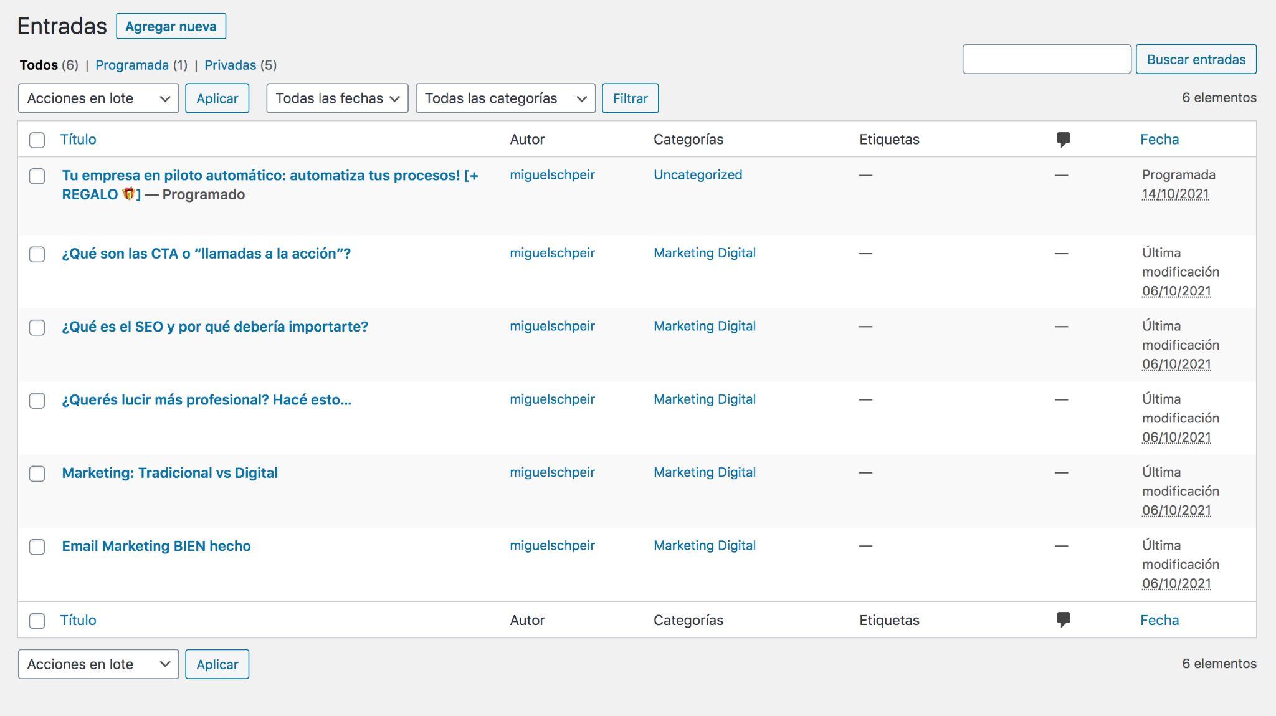This screenshot has height=716, width=1276.
Task: Focus the search entries text field
Action: 1046,59
